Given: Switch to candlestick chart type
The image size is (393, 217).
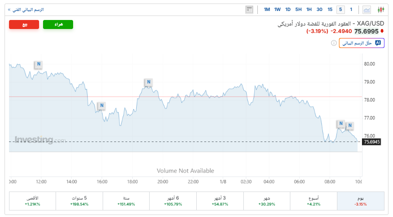Looking at the screenshot, I should (x=381, y=9).
